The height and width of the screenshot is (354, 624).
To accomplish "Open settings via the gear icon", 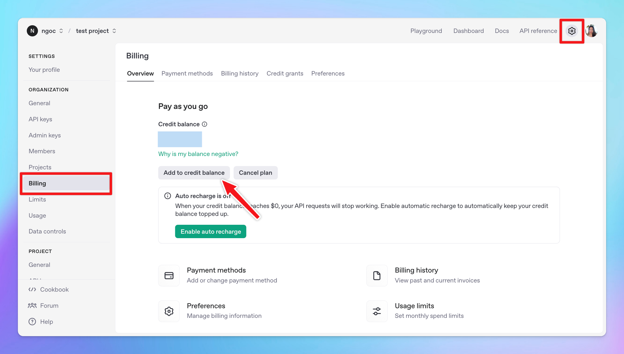I will [x=572, y=31].
